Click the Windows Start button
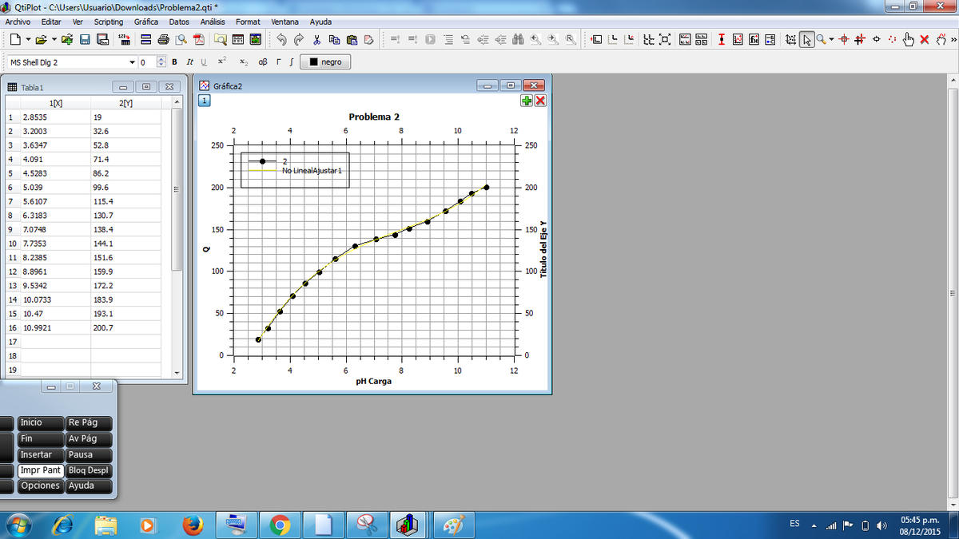 18,525
